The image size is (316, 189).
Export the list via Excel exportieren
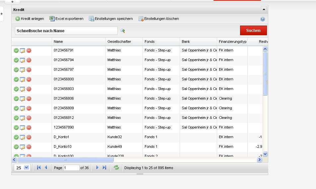(66, 19)
